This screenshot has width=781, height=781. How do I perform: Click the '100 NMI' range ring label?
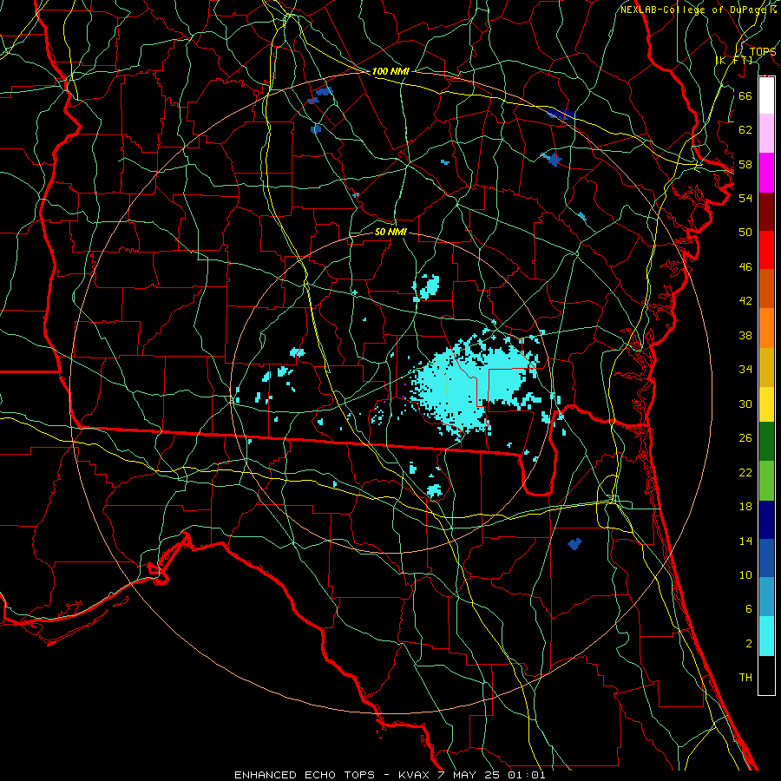[x=390, y=72]
